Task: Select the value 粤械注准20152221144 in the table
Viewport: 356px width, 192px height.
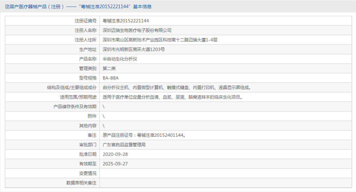Action: [x=126, y=21]
